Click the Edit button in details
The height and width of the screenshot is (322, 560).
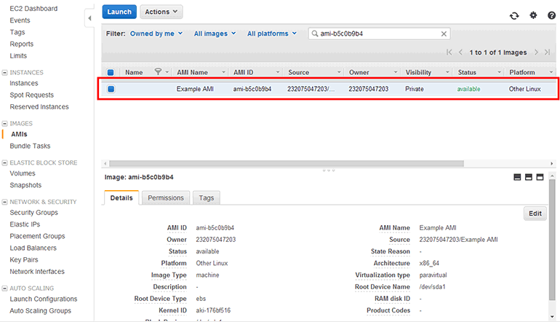535,213
